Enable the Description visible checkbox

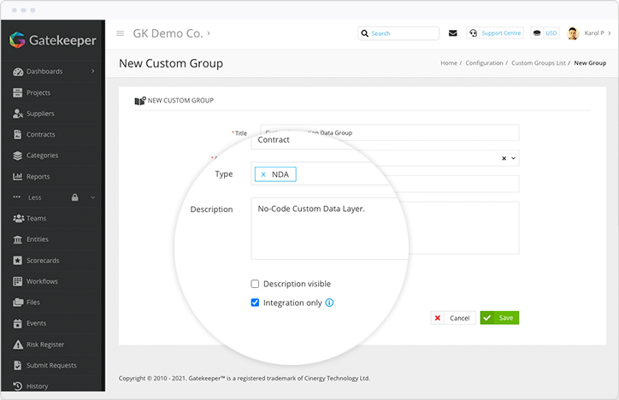point(255,284)
